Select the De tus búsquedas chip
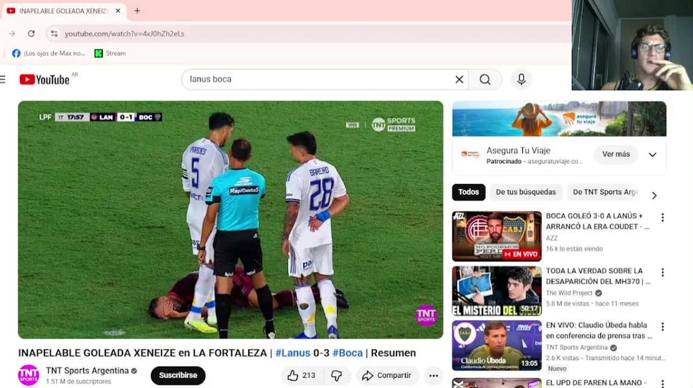This screenshot has height=388, width=693. click(x=526, y=192)
